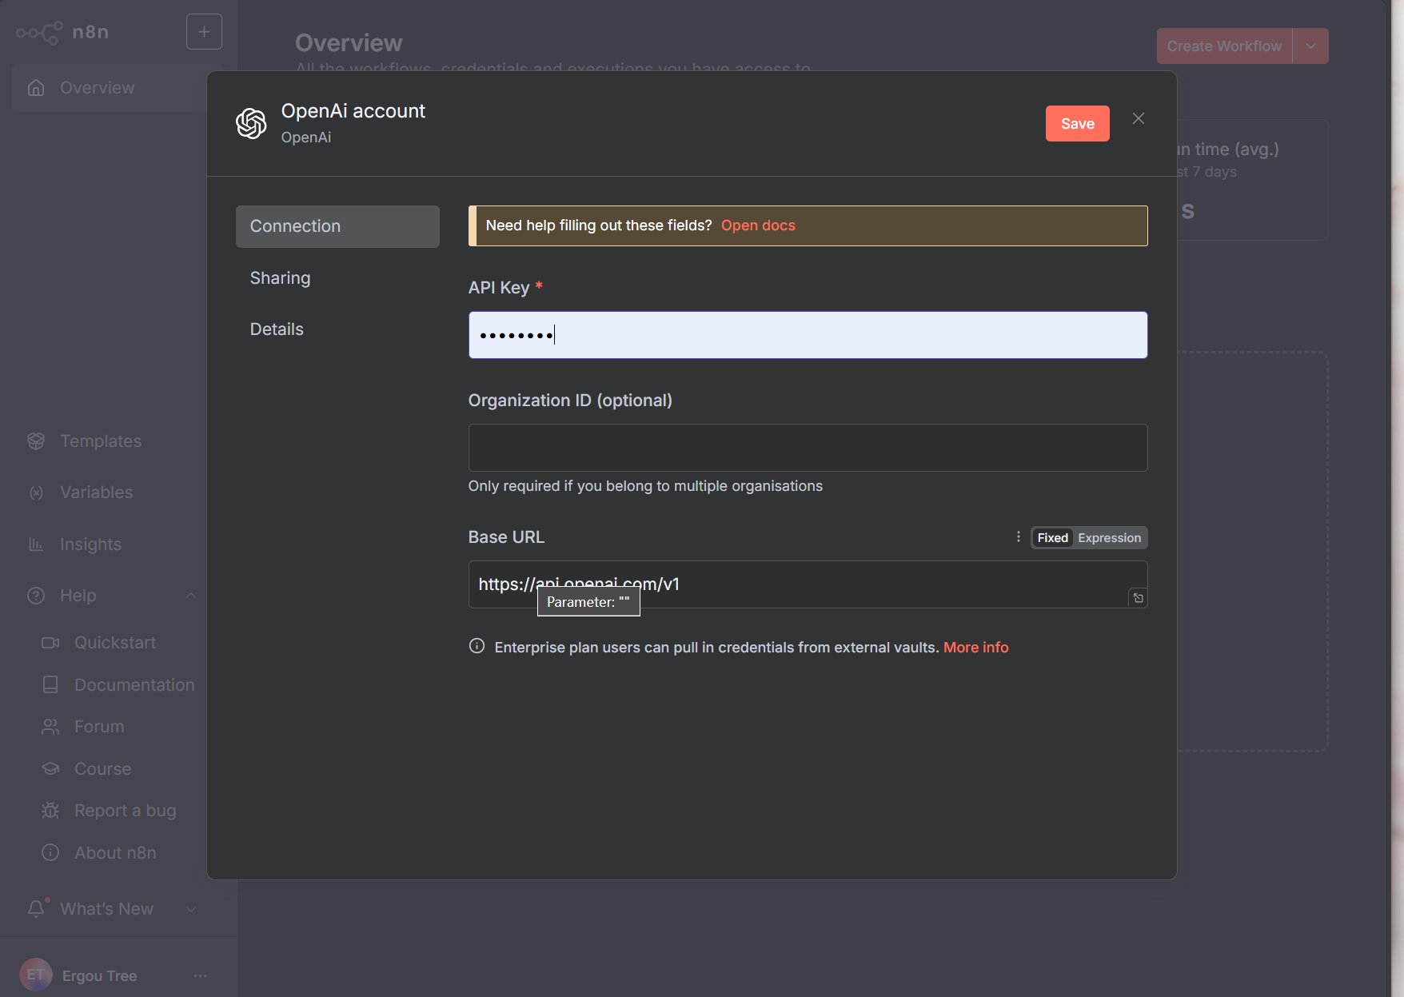Click the OpenAI logo icon in modal header
Image resolution: width=1404 pixels, height=997 pixels.
point(251,123)
